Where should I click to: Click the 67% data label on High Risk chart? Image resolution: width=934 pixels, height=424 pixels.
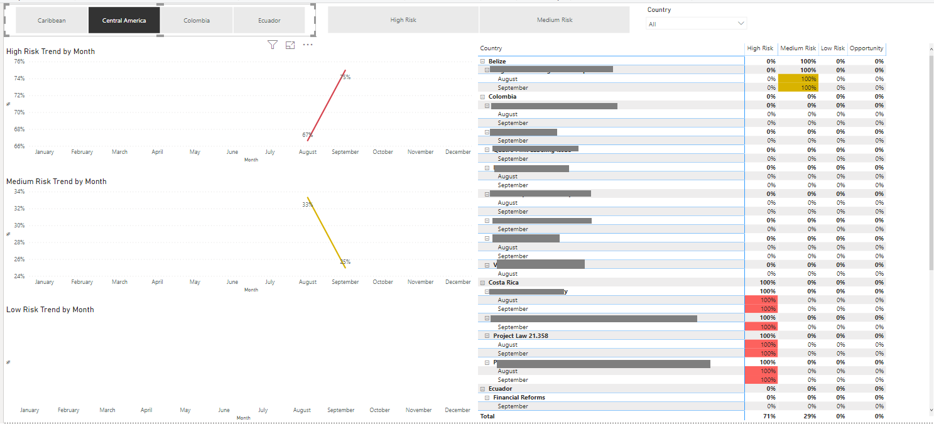tap(307, 135)
